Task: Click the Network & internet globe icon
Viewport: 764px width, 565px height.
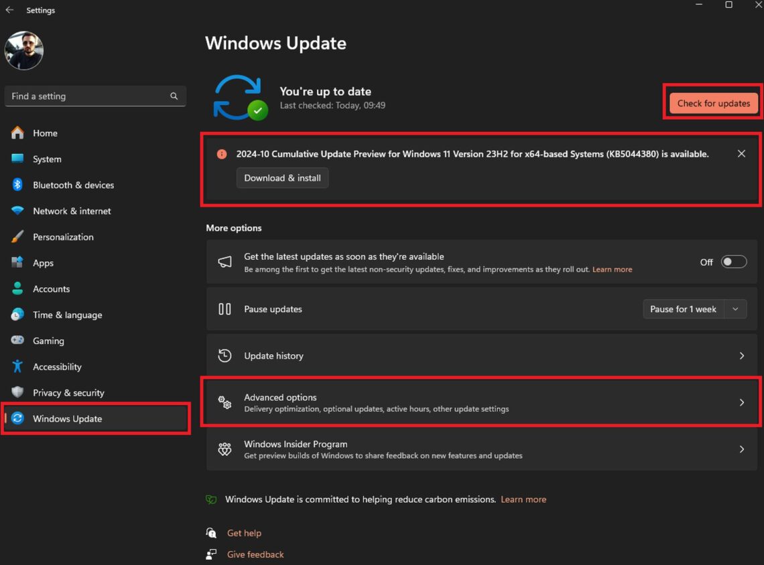Action: pyautogui.click(x=18, y=211)
